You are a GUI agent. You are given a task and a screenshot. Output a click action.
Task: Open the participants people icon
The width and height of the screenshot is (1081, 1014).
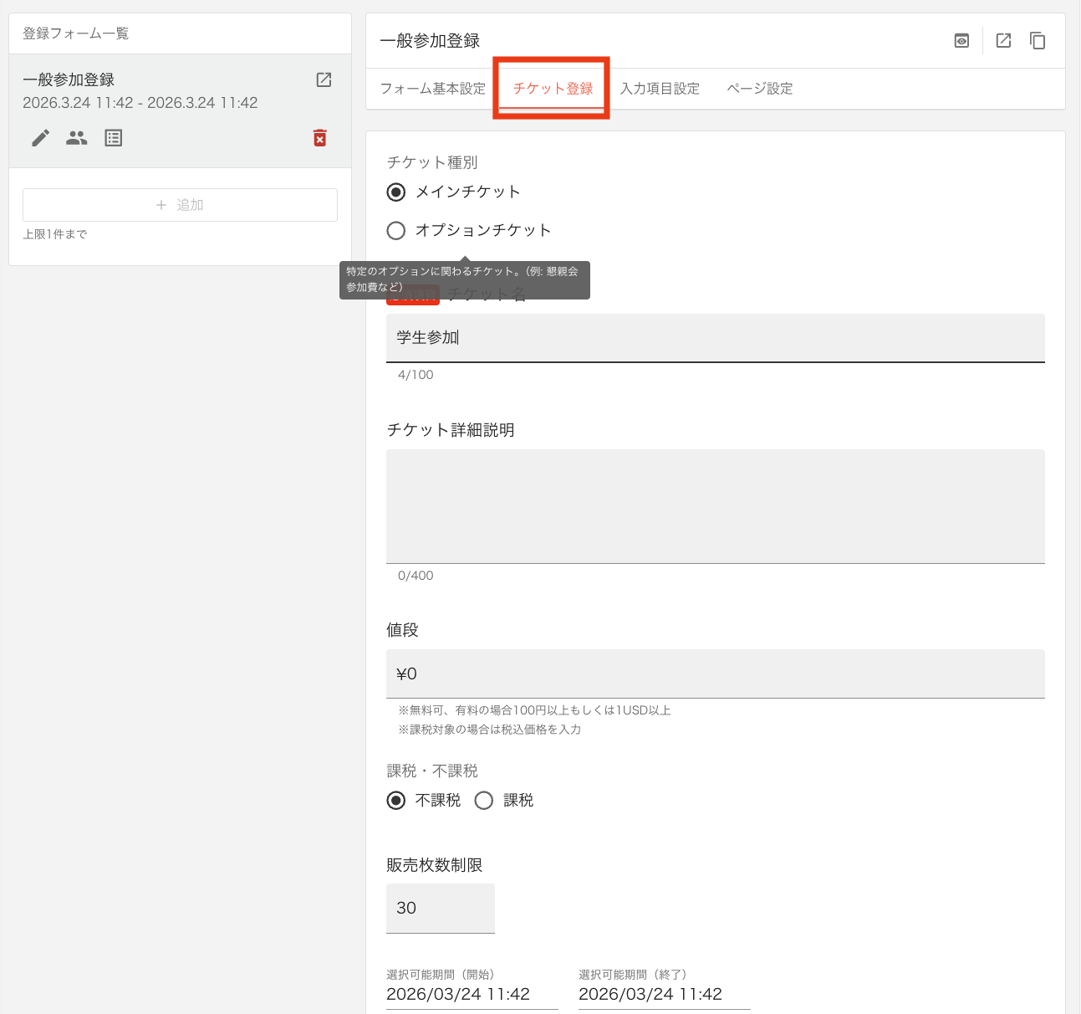pyautogui.click(x=77, y=138)
